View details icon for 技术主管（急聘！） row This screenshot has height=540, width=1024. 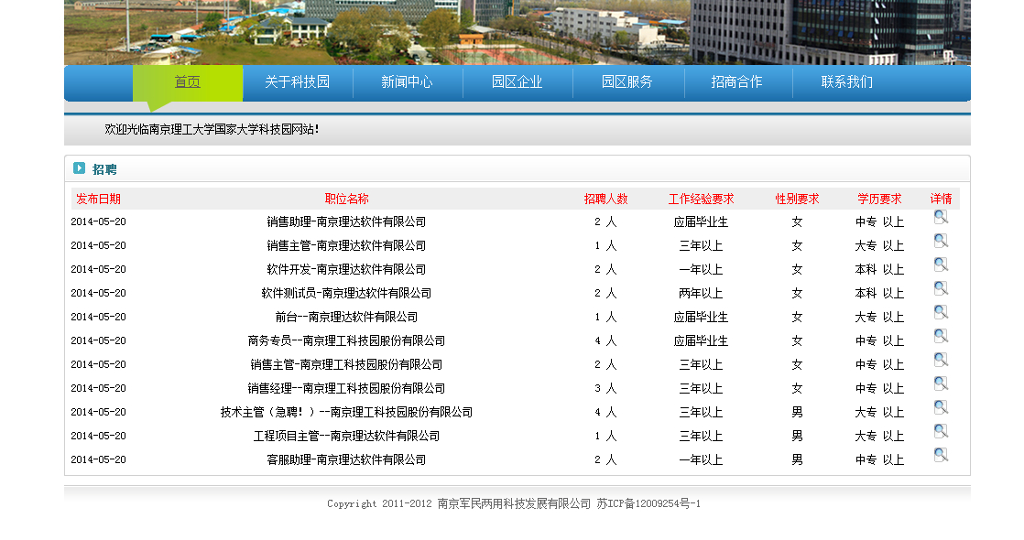click(x=941, y=407)
